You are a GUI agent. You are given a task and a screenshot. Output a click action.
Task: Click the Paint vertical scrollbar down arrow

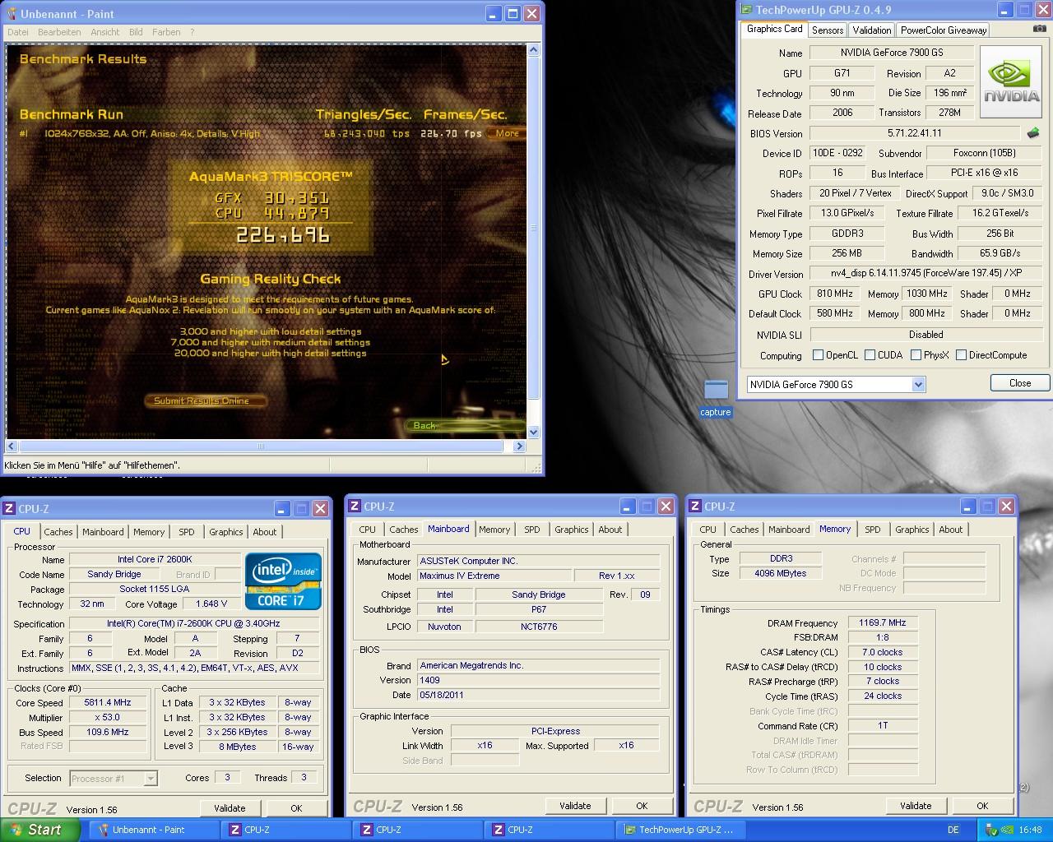coord(533,432)
